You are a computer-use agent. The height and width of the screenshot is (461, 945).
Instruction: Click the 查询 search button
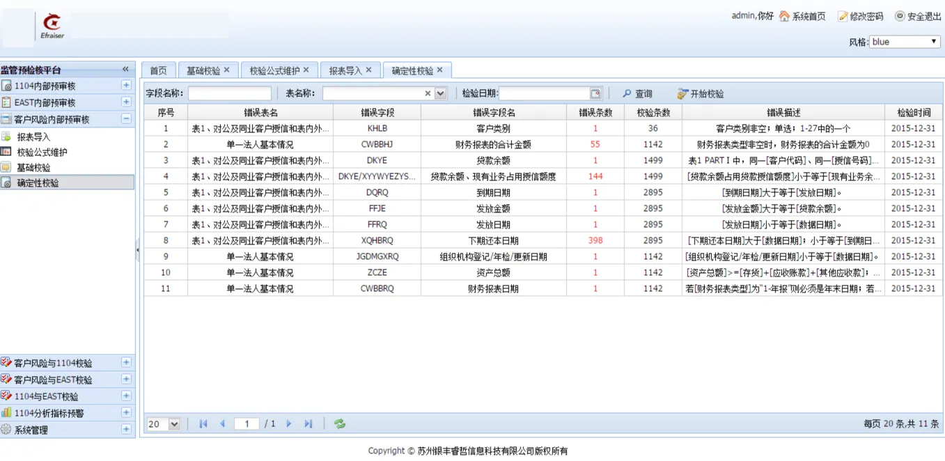[x=637, y=94]
